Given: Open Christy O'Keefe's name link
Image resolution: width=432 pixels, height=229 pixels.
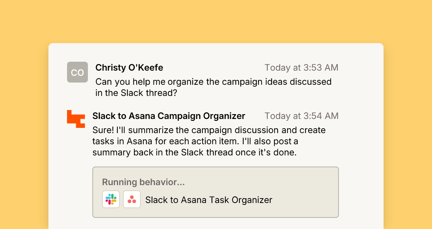Looking at the screenshot, I should (129, 68).
